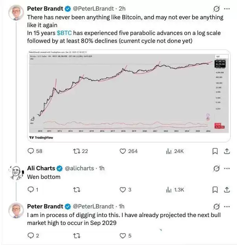This screenshot has height=245, width=237.
Task: Like the Wen bottom tweet
Action: click(x=122, y=190)
